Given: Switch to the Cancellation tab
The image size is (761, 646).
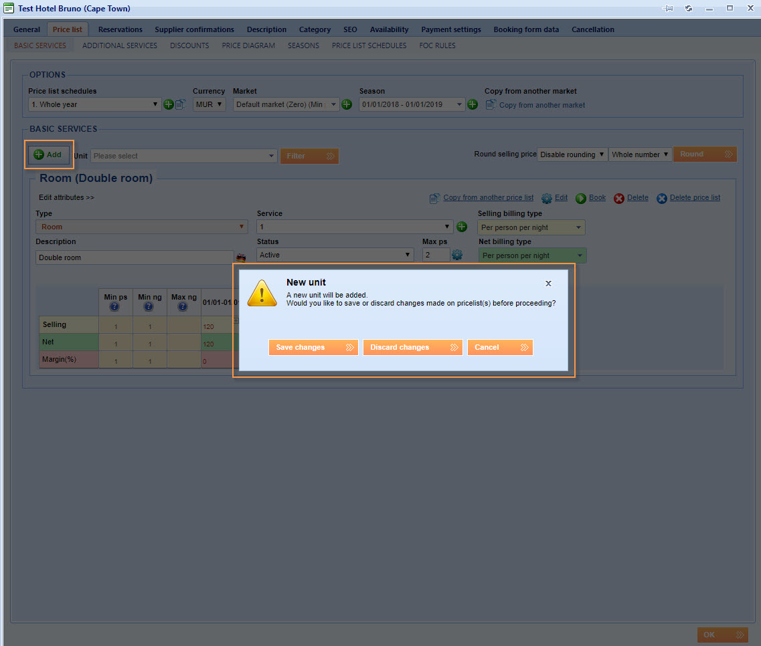Looking at the screenshot, I should 592,29.
